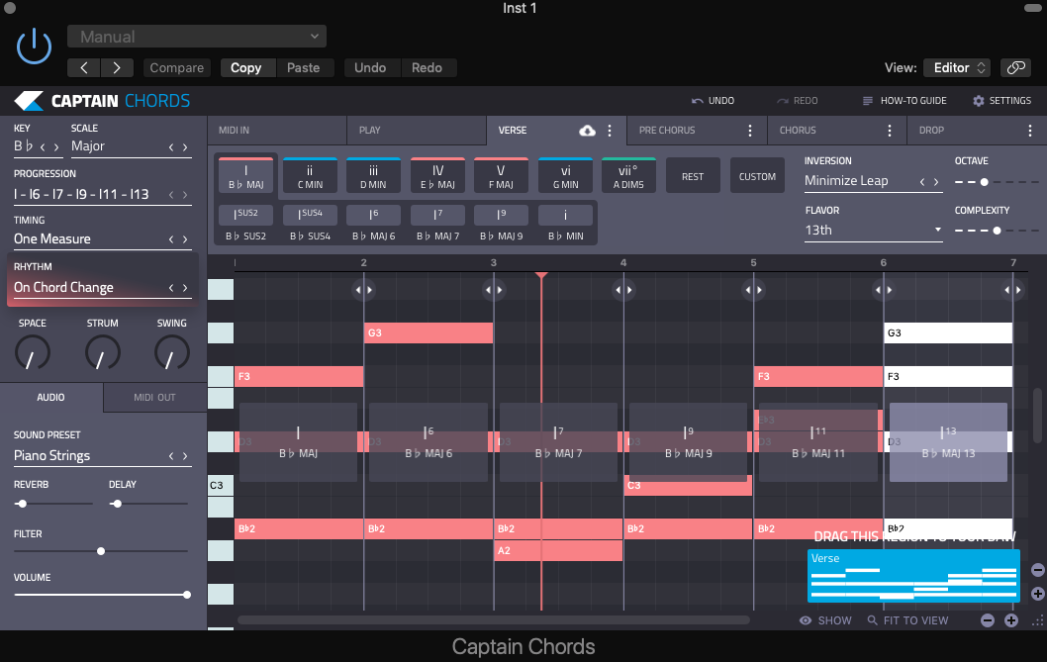Select the vii° A DIM5 chord pad

[x=628, y=176]
